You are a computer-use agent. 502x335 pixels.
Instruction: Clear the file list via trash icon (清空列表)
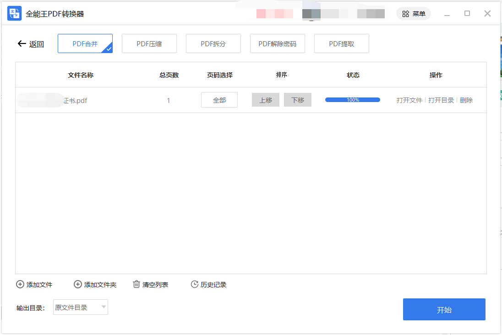136,284
